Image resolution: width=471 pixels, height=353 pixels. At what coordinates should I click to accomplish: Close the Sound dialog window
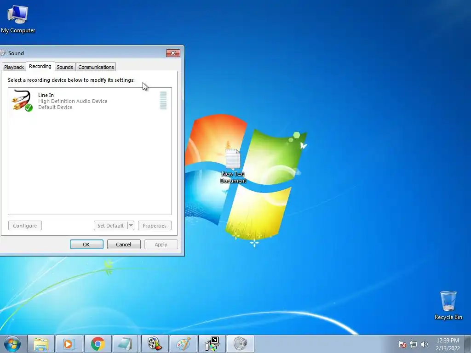(x=173, y=53)
